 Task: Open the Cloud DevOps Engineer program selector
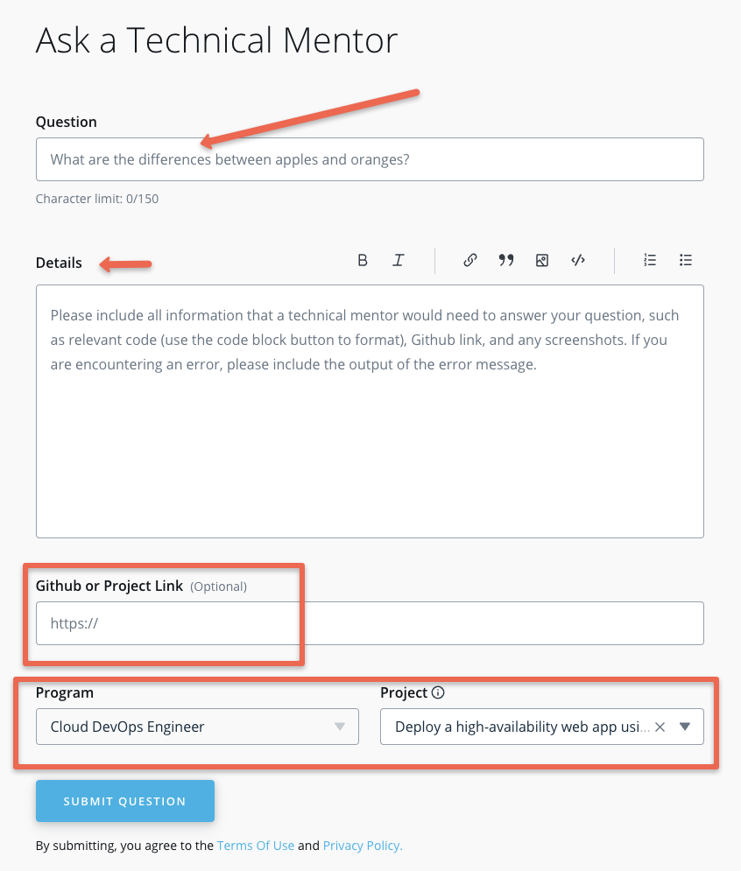pyautogui.click(x=175, y=727)
